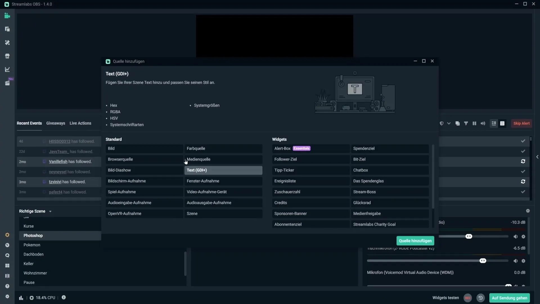This screenshot has width=540, height=304.
Task: Open the Vanillefish follower link
Action: 58,162
